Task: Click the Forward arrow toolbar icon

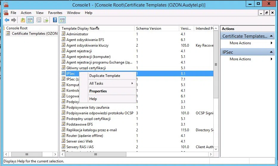Action: 13,20
